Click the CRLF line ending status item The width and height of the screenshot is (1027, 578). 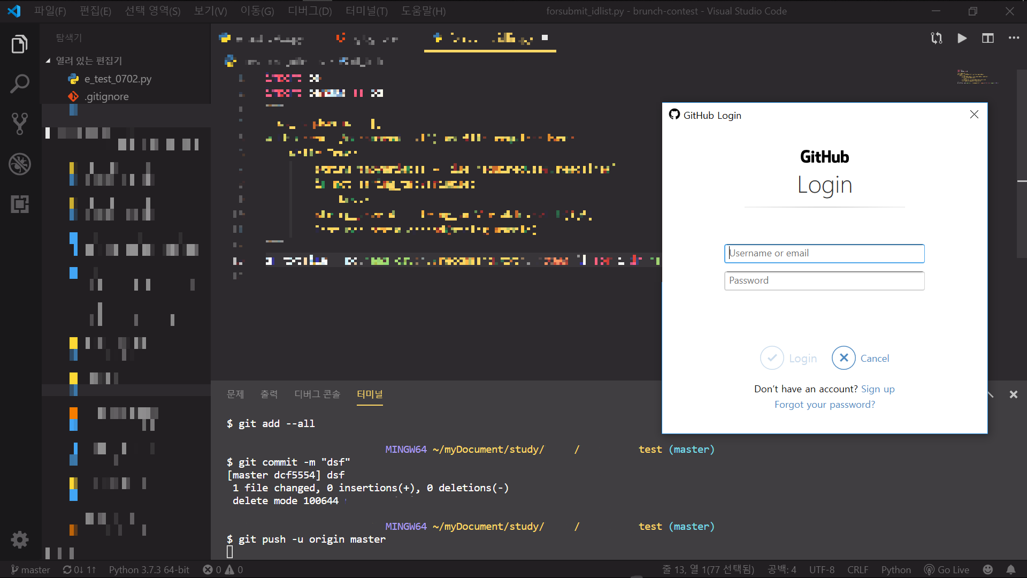coord(857,569)
